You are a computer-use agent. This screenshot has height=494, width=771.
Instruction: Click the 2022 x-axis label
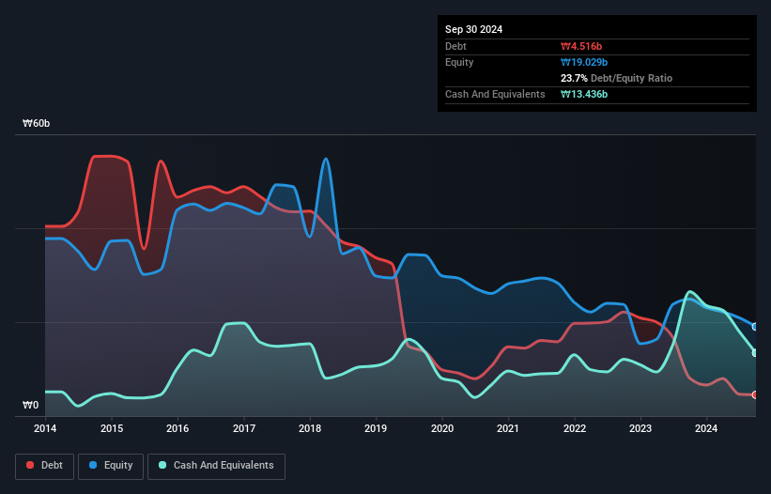[x=575, y=428]
